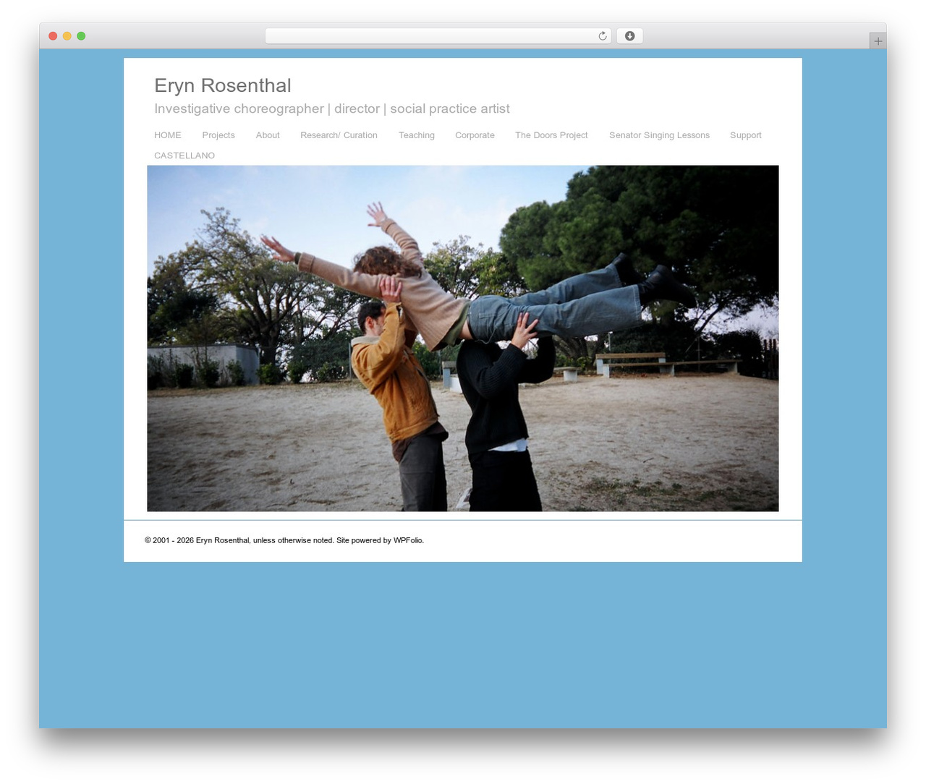Click the hero photo of dancers
926x784 pixels.
tap(463, 338)
